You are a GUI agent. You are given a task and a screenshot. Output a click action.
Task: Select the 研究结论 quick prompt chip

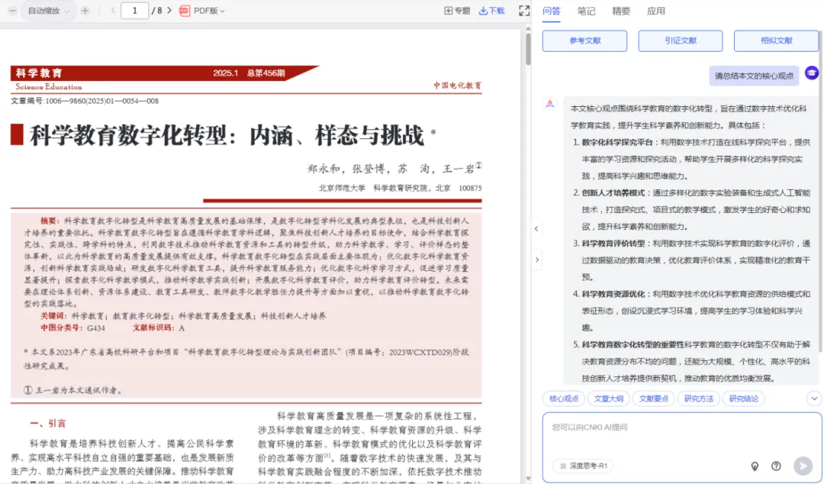tap(744, 398)
